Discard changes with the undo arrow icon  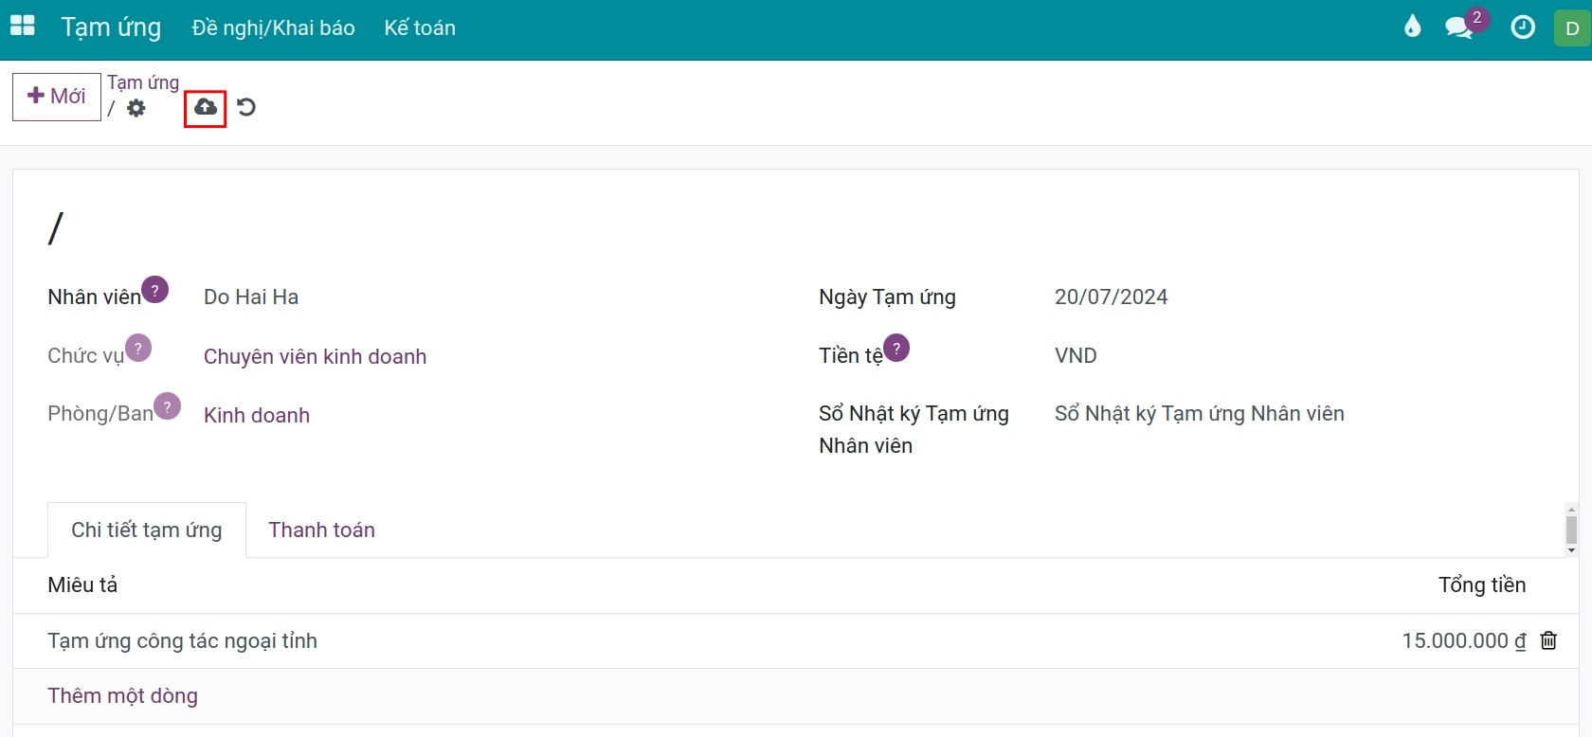tap(246, 107)
